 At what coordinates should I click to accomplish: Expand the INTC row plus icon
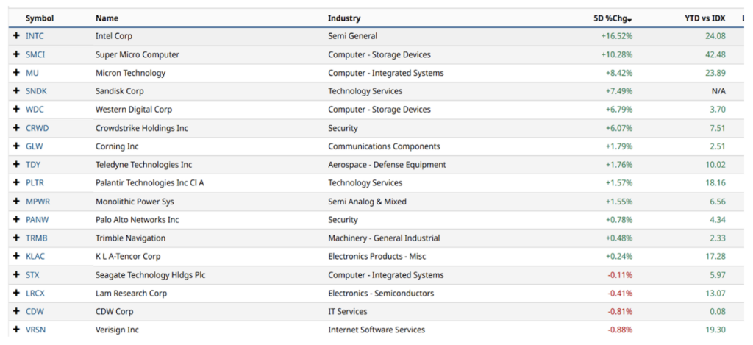pos(16,35)
